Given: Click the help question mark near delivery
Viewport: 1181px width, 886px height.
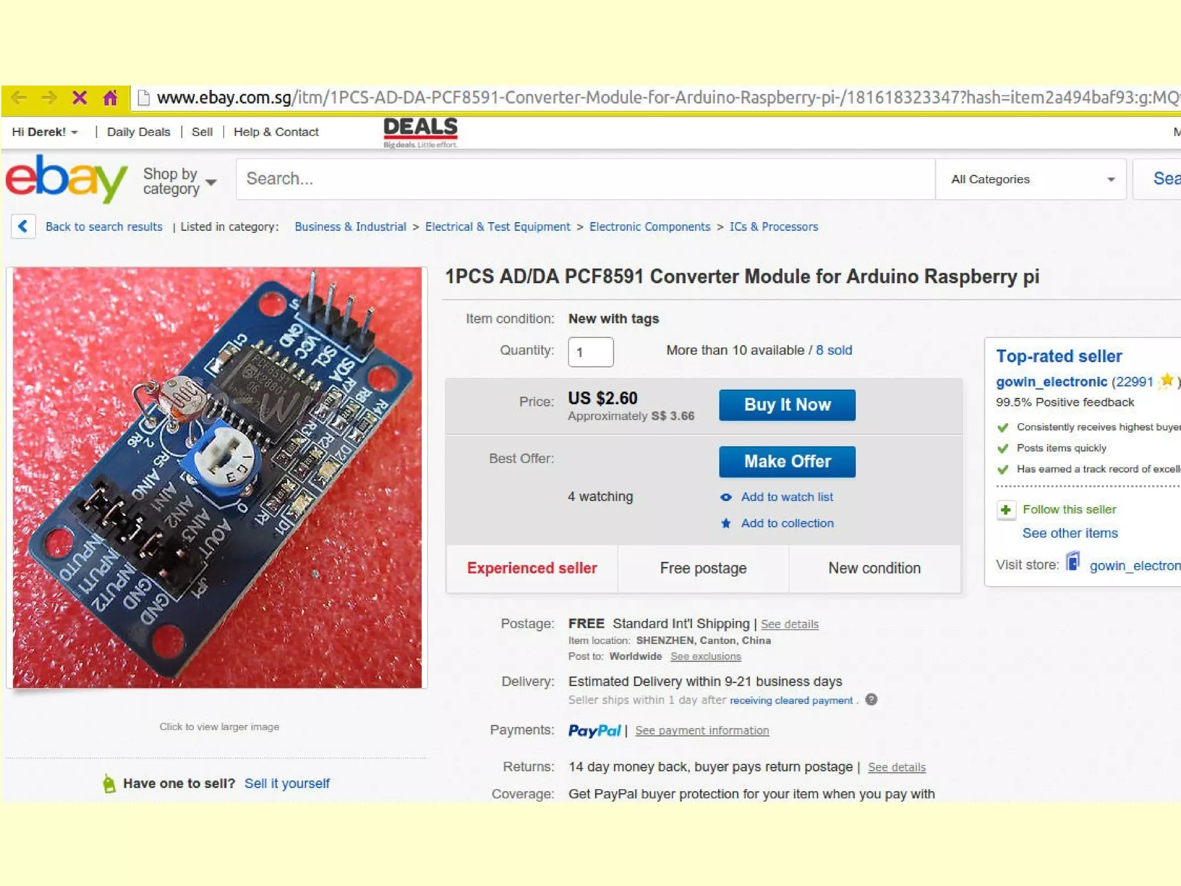Looking at the screenshot, I should point(871,700).
